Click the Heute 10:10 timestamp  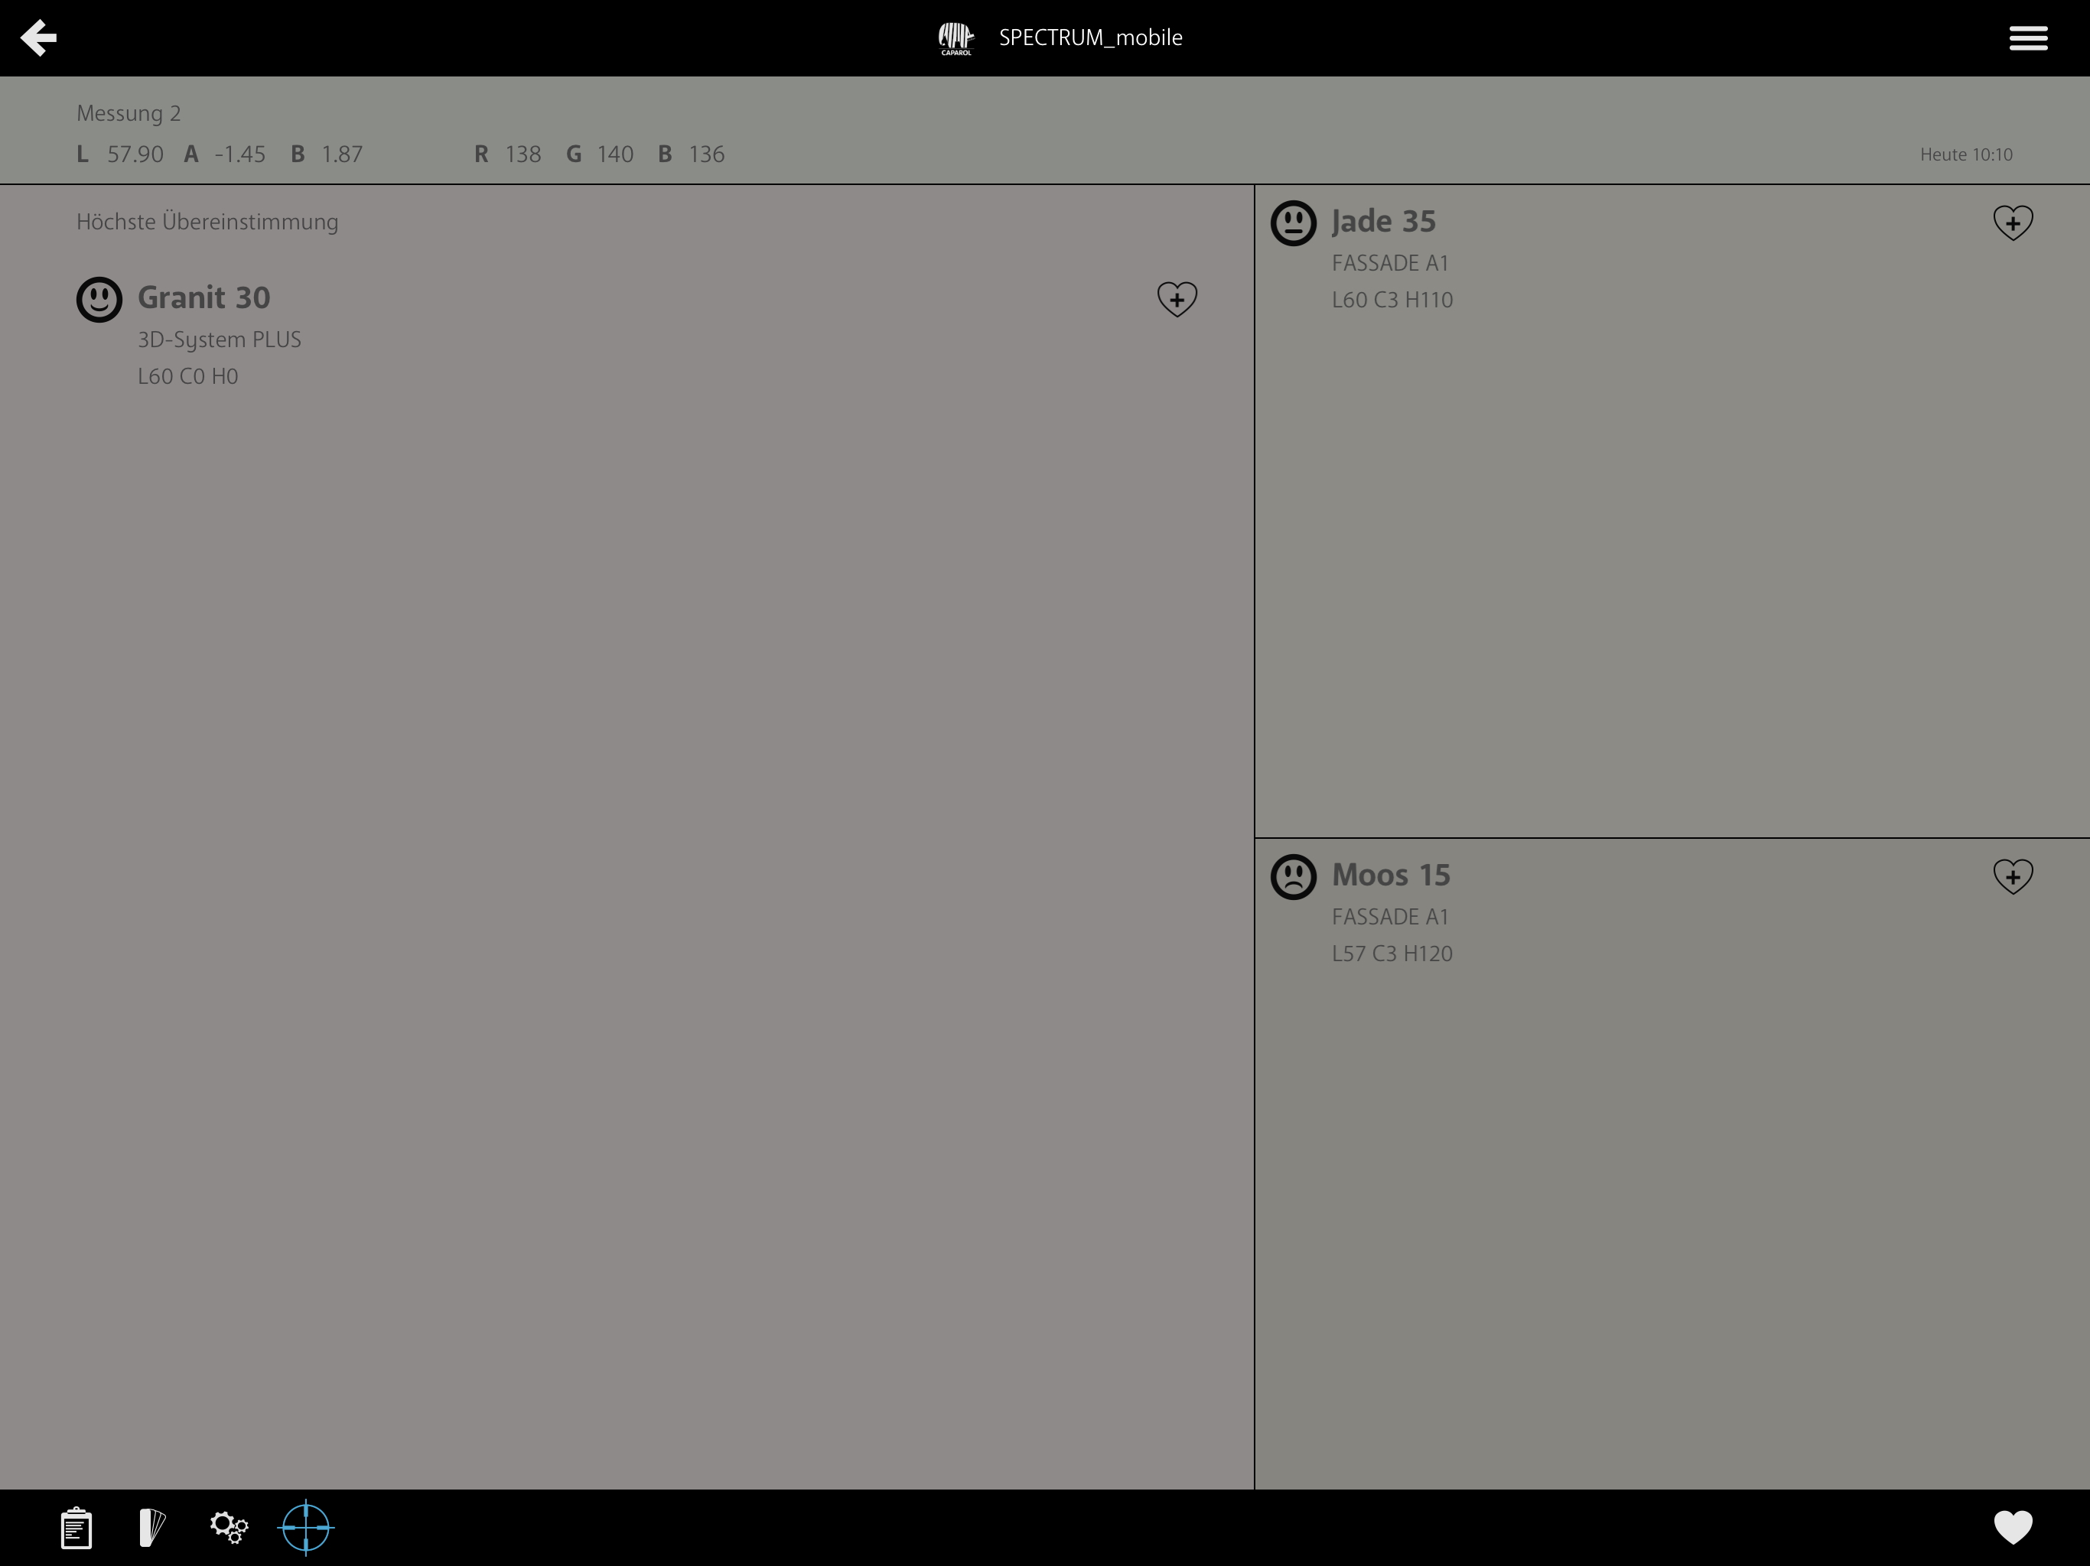[x=1966, y=154]
